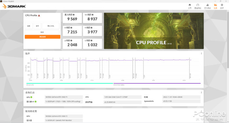
Task: Click info icon next to 16 线程 score
Action: 93,15
